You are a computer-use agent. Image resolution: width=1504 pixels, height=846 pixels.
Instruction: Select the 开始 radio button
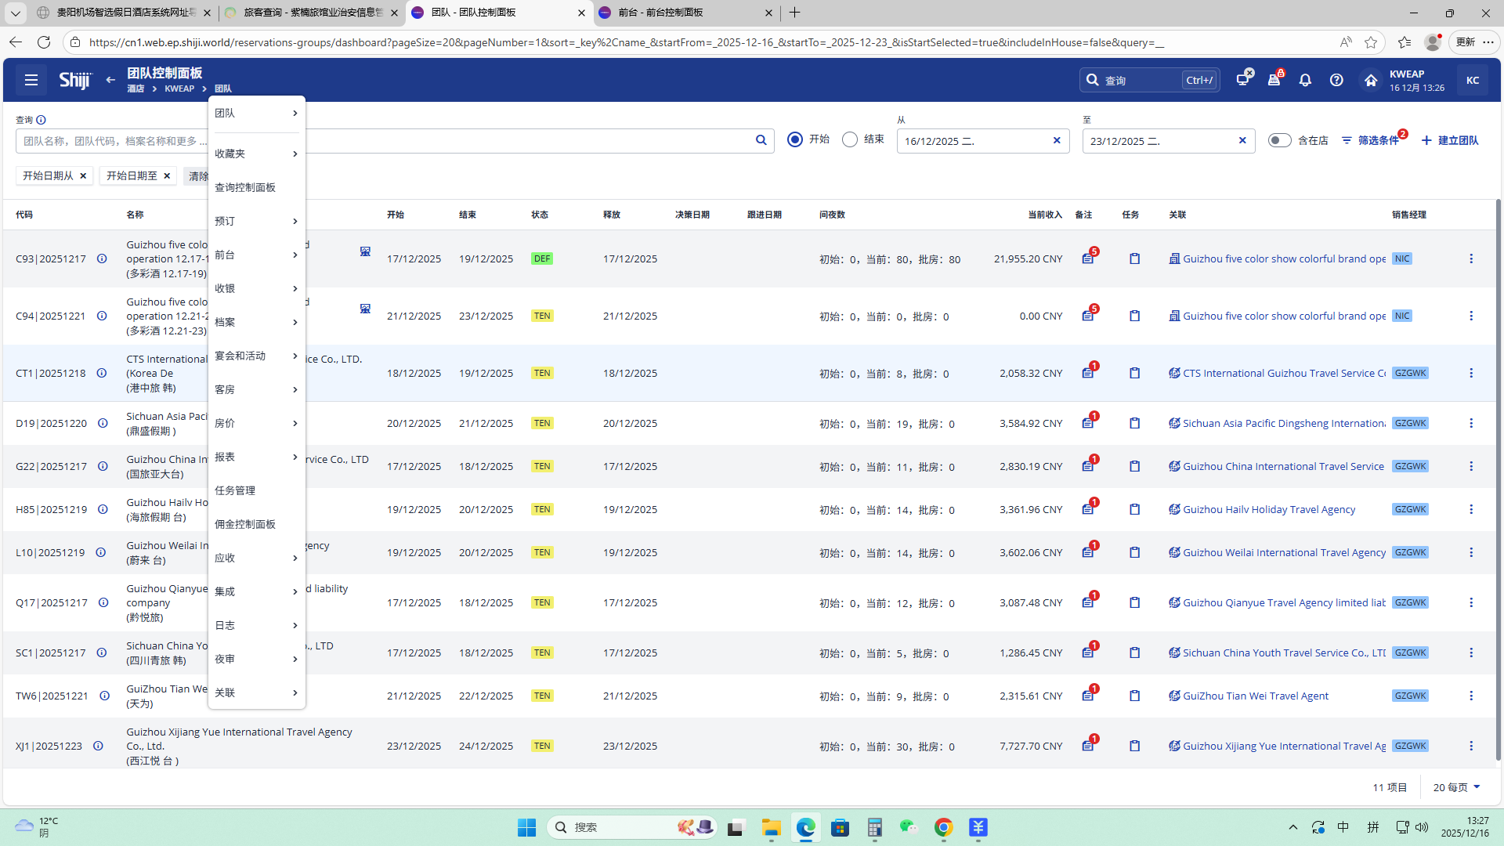pos(795,139)
